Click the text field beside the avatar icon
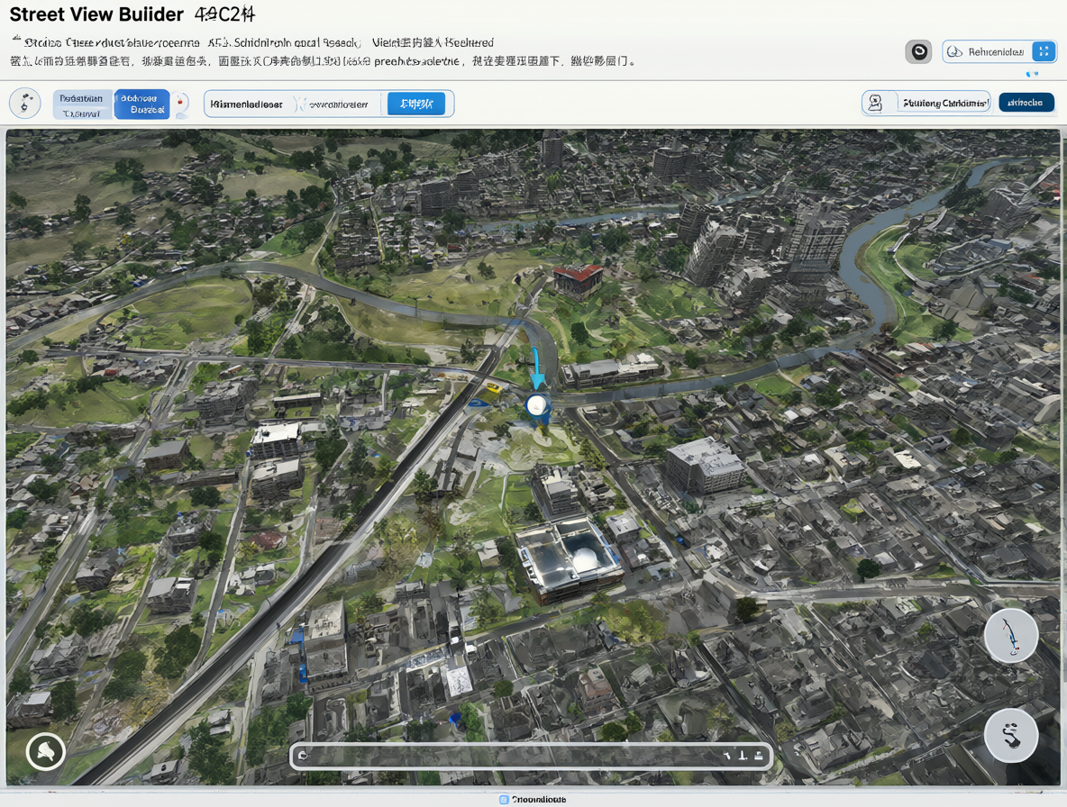Image resolution: width=1067 pixels, height=807 pixels. tap(943, 103)
